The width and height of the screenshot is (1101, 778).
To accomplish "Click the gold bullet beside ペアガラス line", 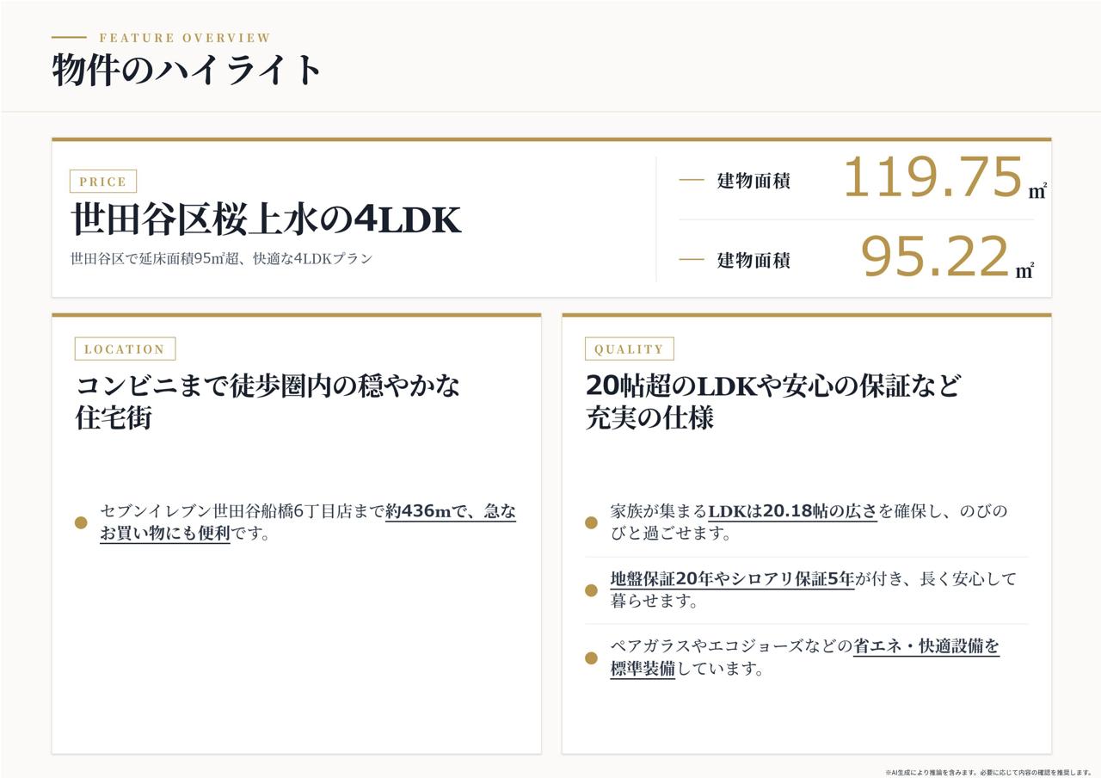I will 591,658.
